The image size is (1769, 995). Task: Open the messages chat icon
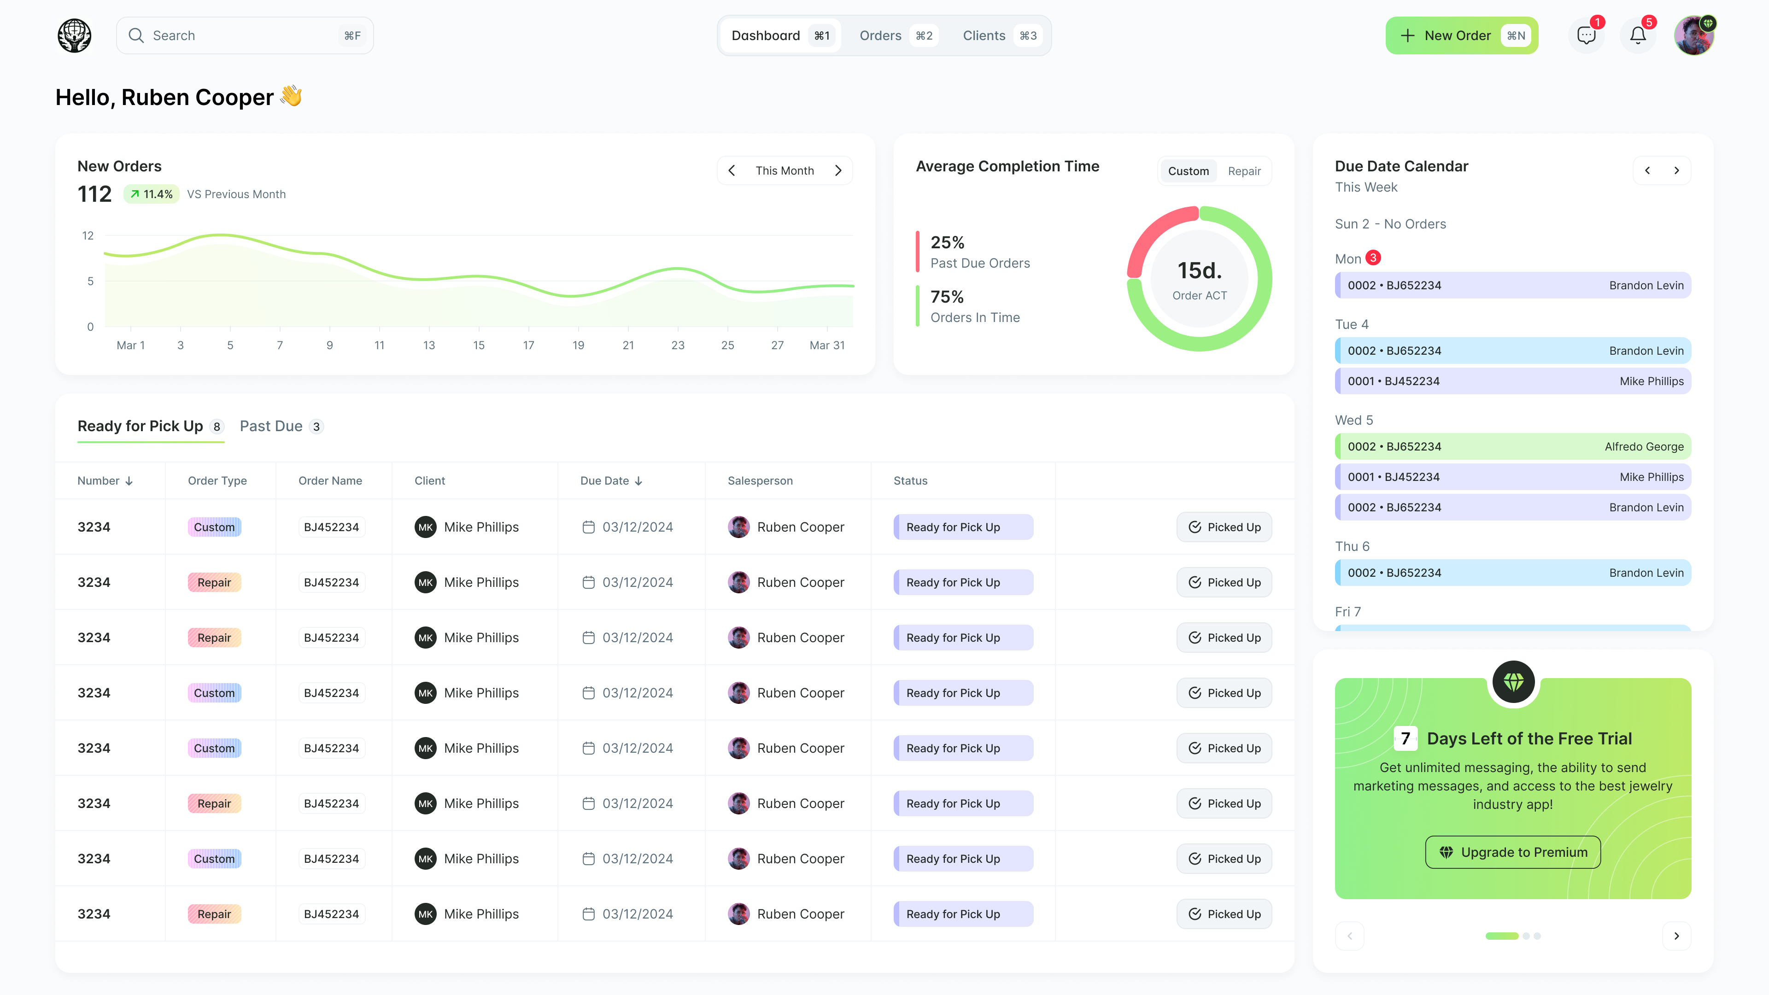click(1586, 36)
